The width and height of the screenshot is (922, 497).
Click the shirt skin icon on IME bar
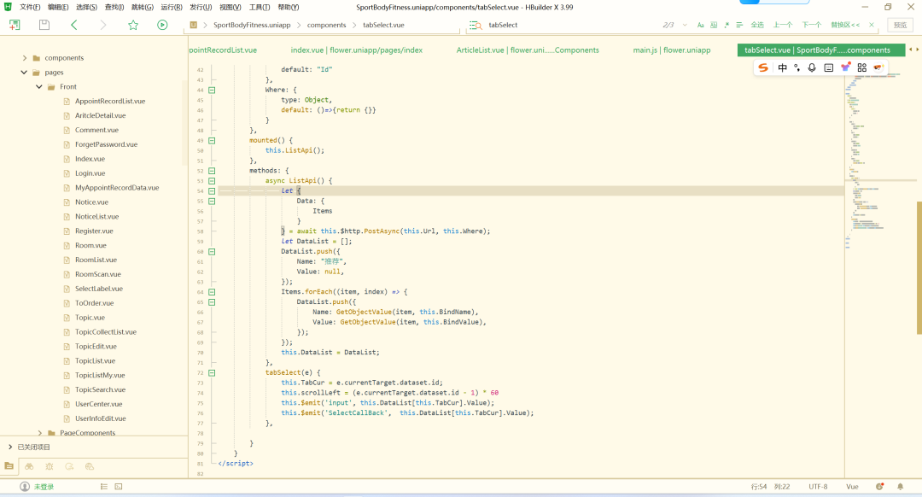click(x=845, y=67)
